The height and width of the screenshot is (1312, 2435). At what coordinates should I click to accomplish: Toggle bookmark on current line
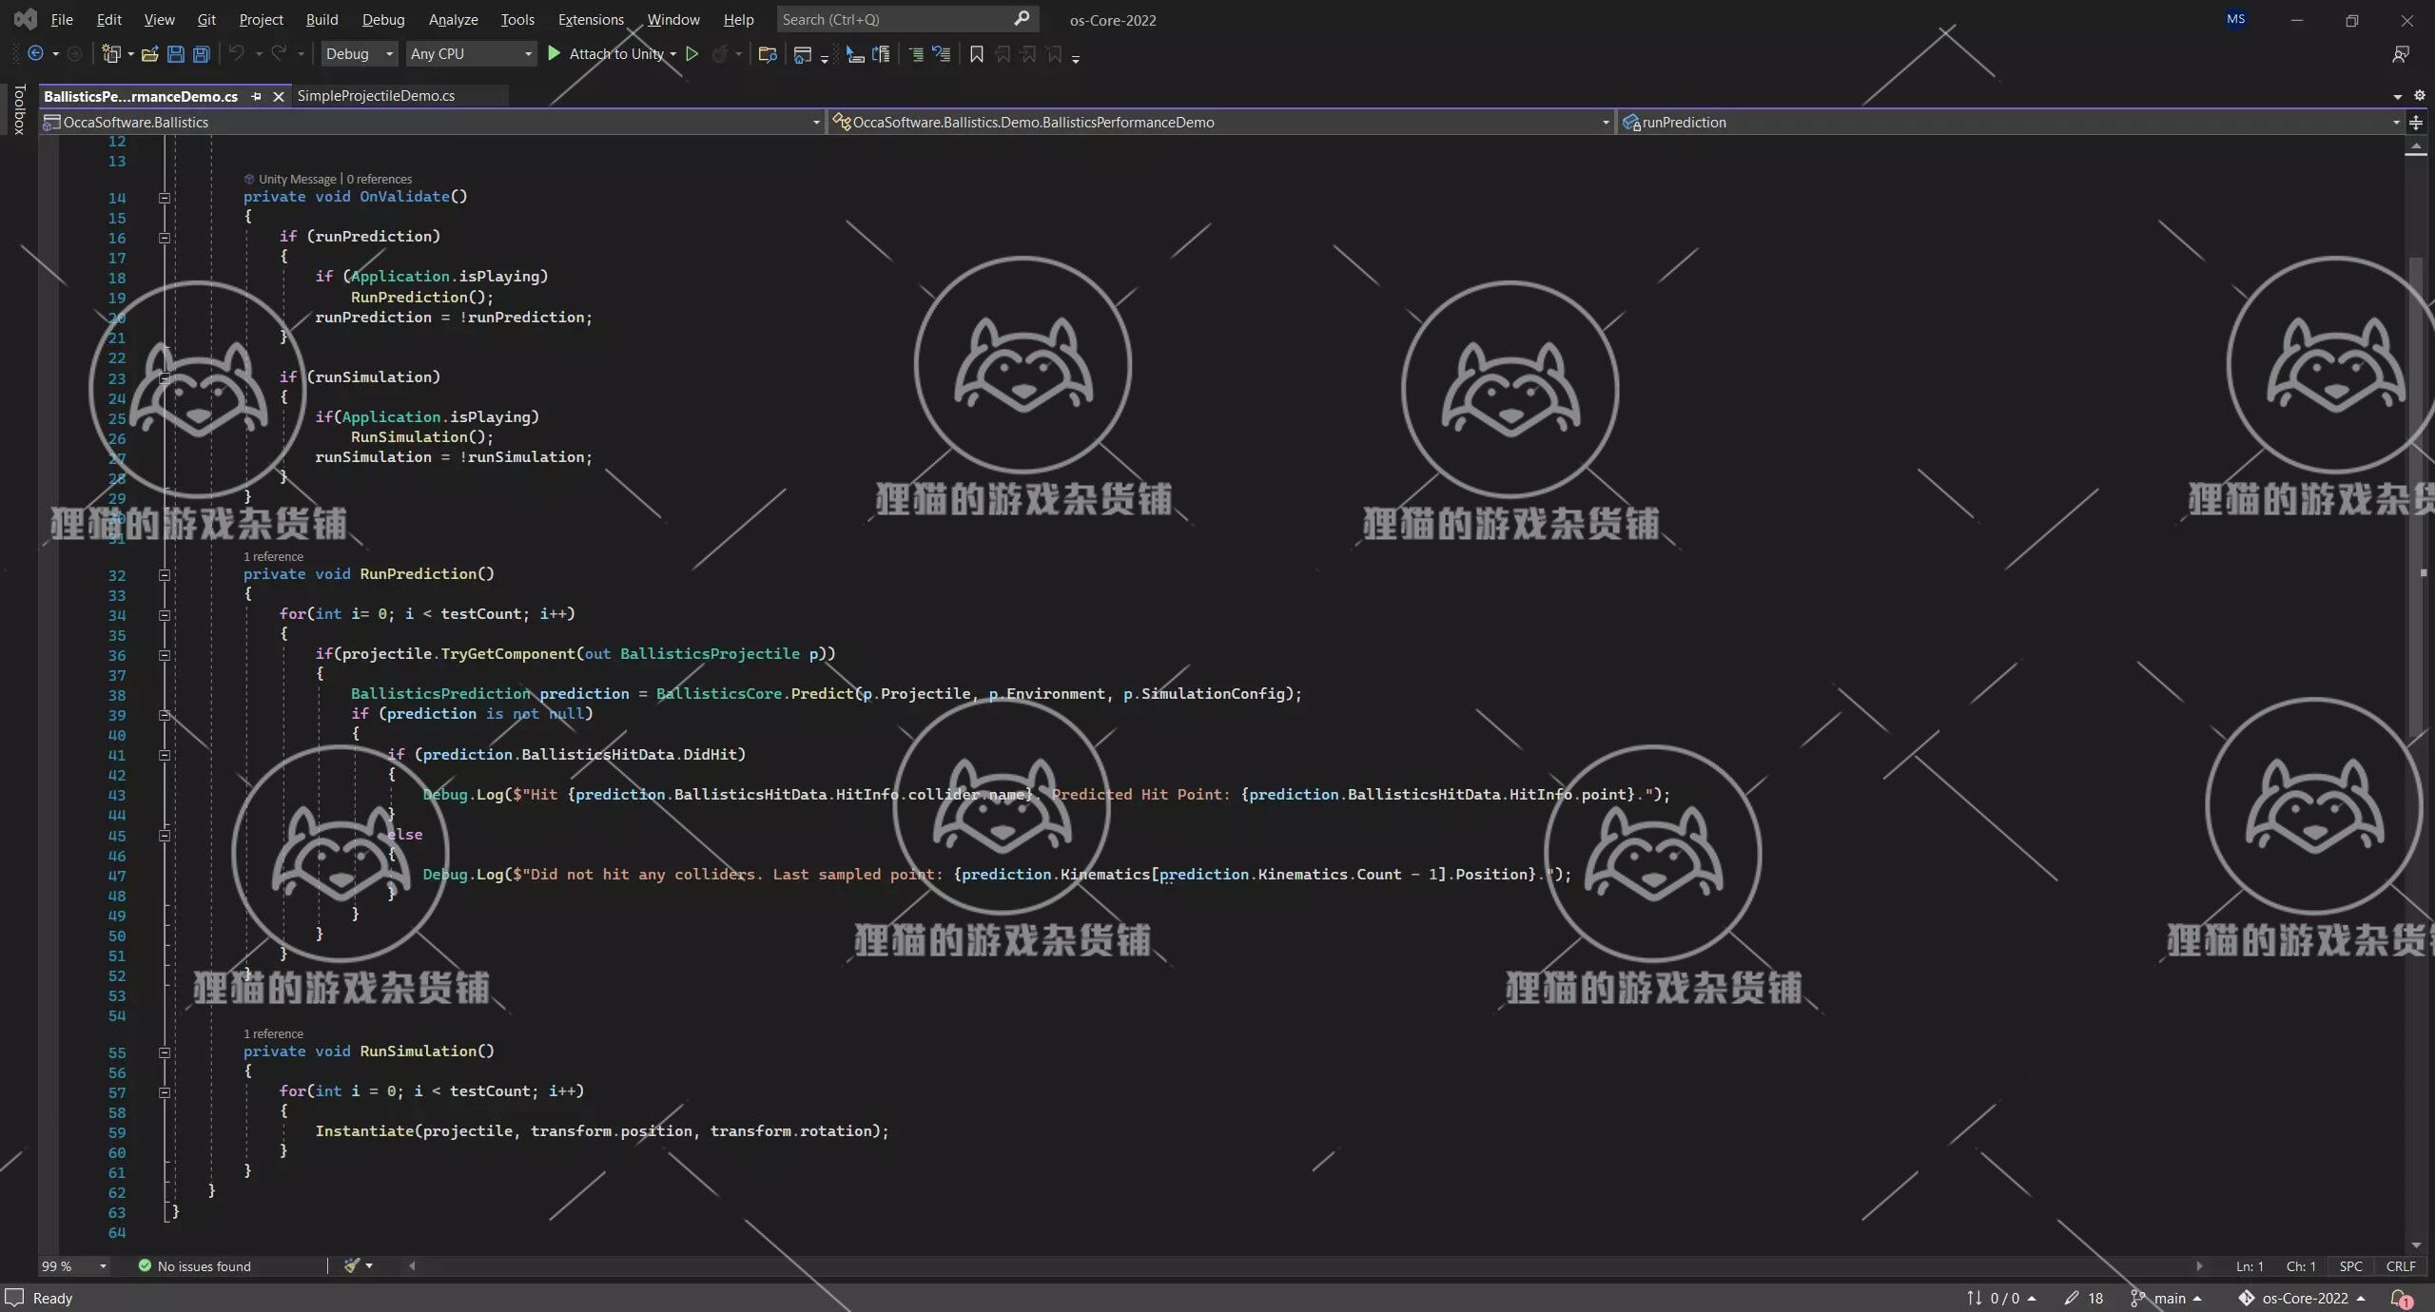click(976, 54)
